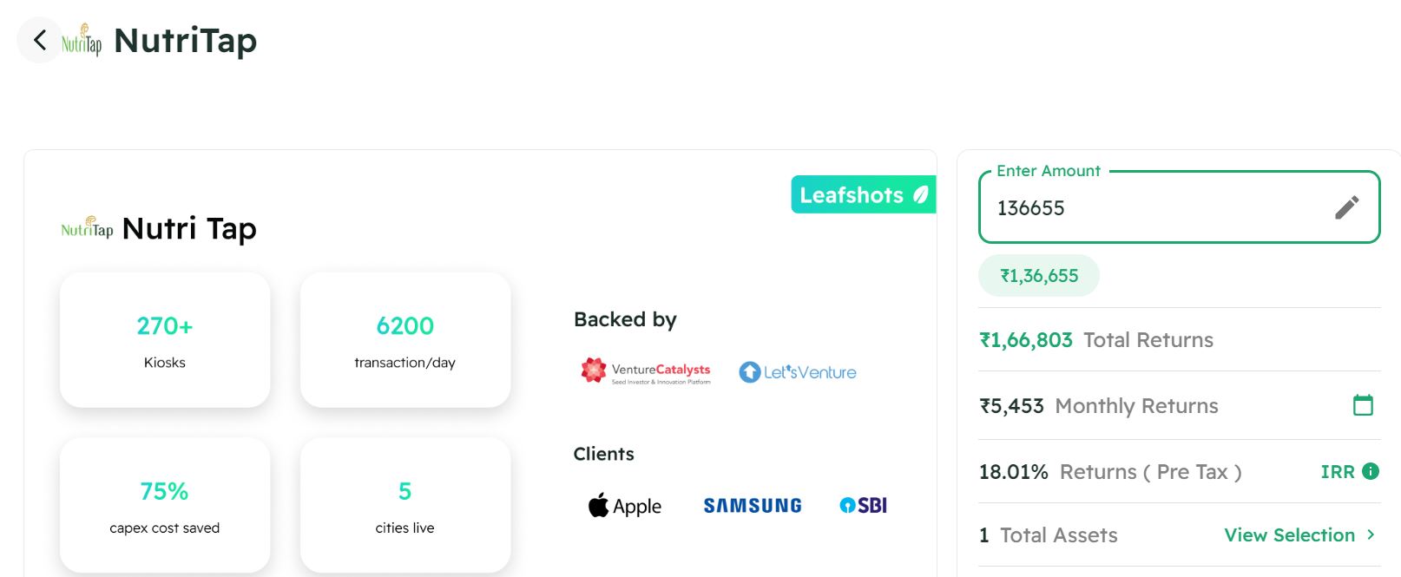1401x577 pixels.
Task: Click the SBI client logo
Action: (863, 505)
